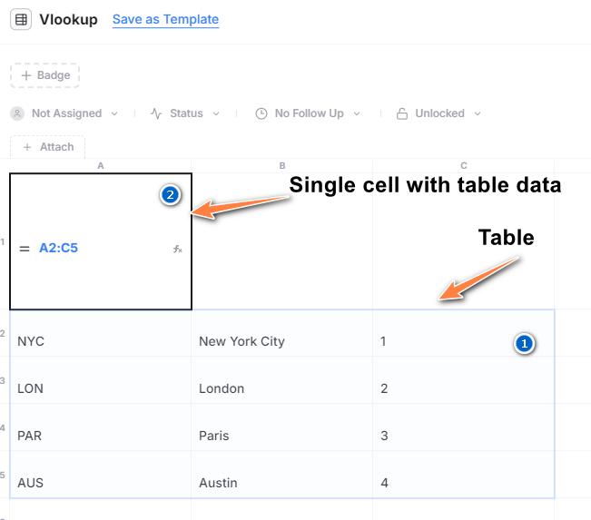Click the person icon next to Not Assigned

(x=17, y=113)
